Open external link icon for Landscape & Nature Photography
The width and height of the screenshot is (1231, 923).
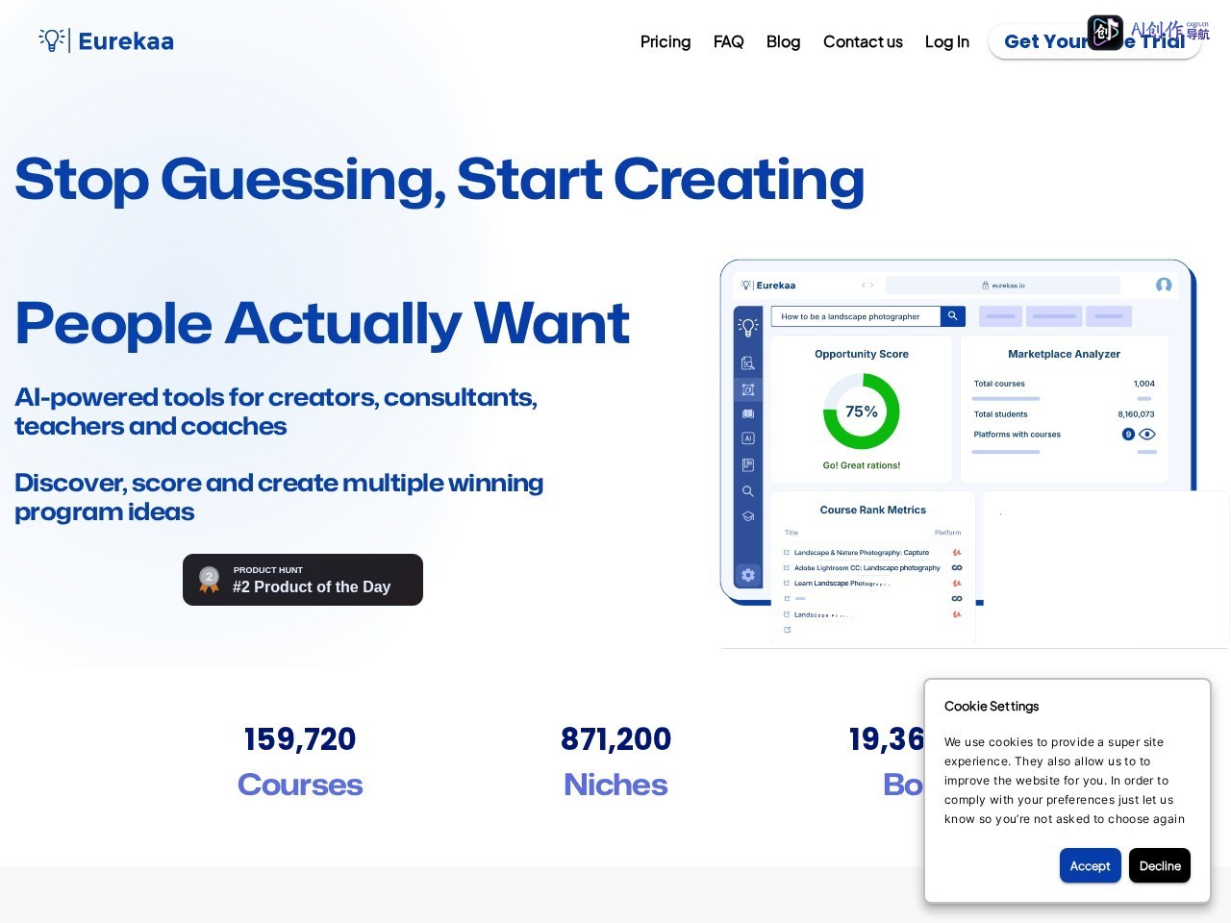point(787,553)
